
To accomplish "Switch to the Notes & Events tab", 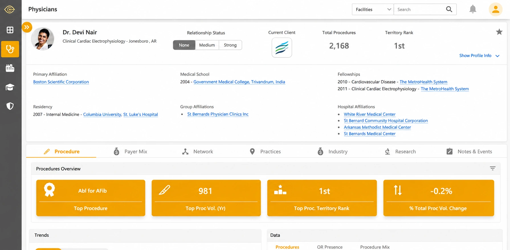I will click(469, 151).
